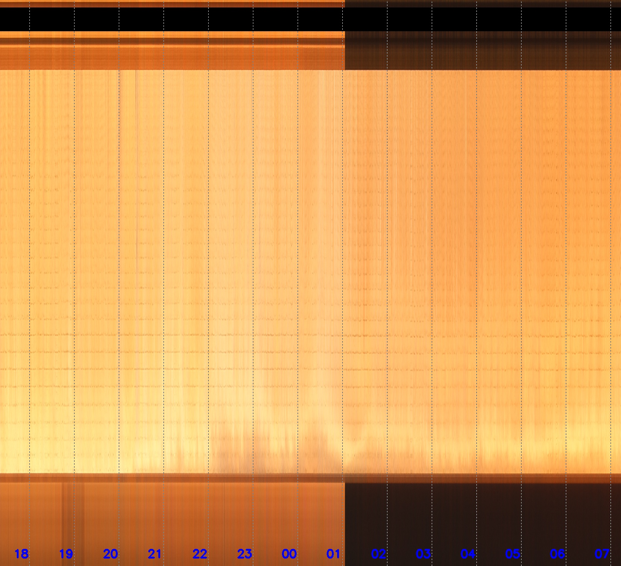Select the 19 hour marker
Image resolution: width=621 pixels, height=566 pixels.
click(66, 554)
